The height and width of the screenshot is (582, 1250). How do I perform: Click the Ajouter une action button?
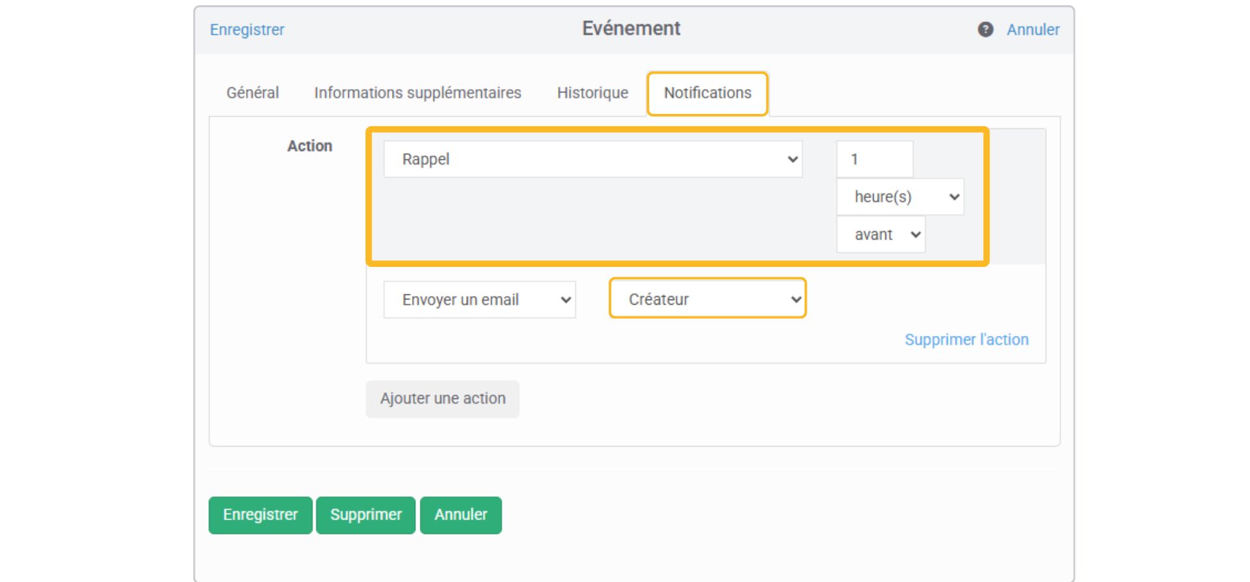click(443, 398)
